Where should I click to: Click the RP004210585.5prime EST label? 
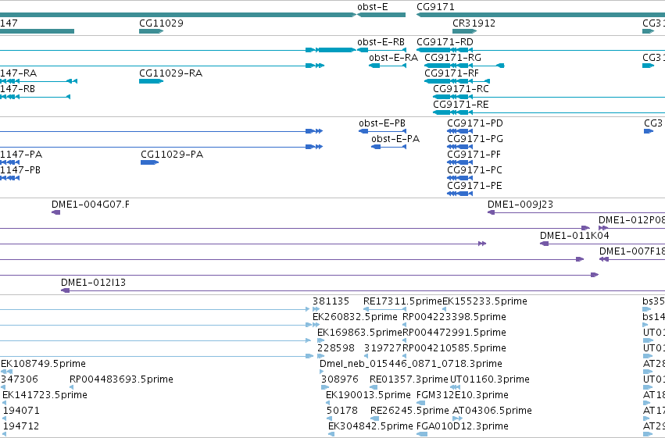(454, 349)
